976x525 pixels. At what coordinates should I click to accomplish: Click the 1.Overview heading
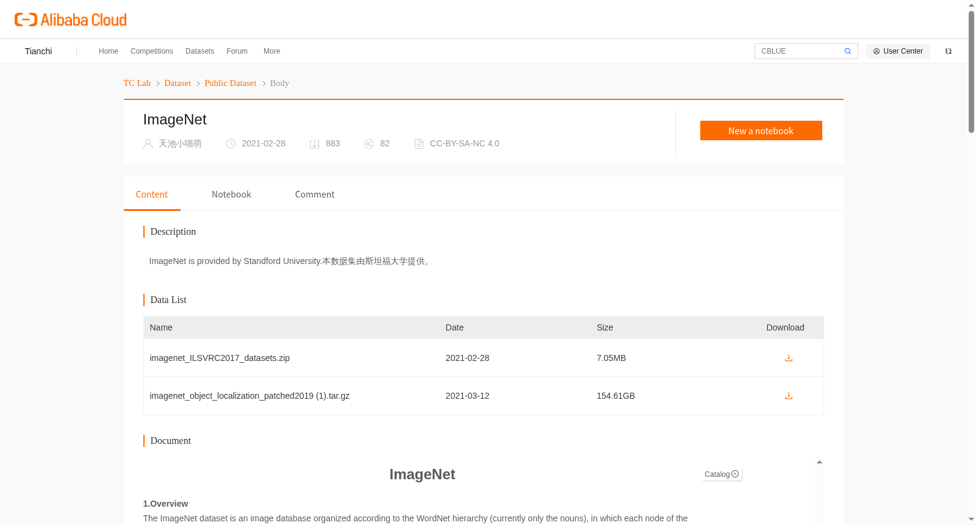point(165,504)
